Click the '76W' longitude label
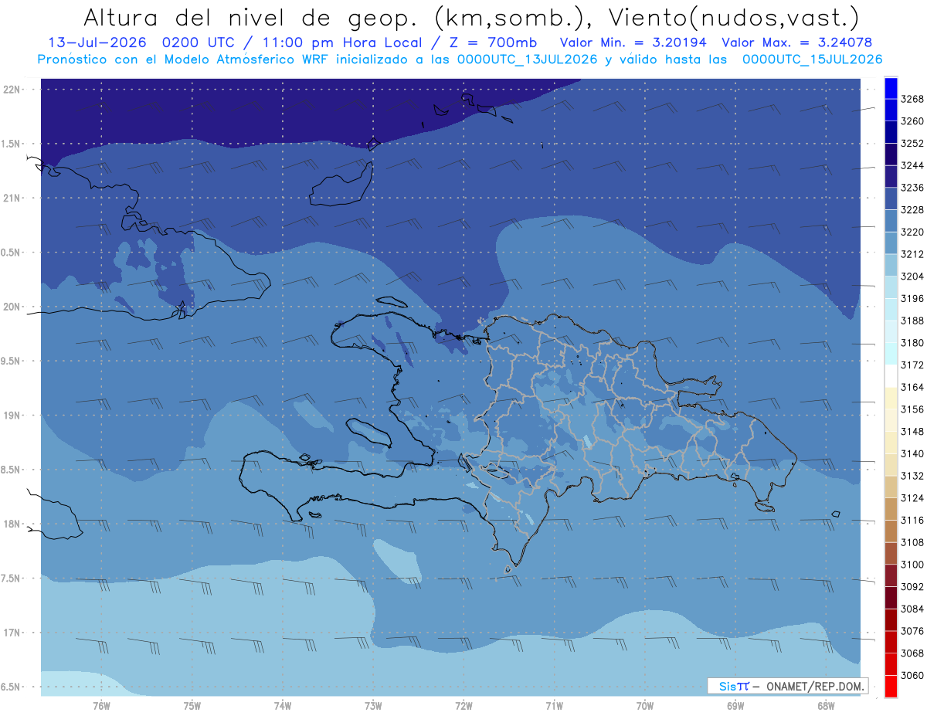Viewport: 927px width, 716px height. point(101,705)
